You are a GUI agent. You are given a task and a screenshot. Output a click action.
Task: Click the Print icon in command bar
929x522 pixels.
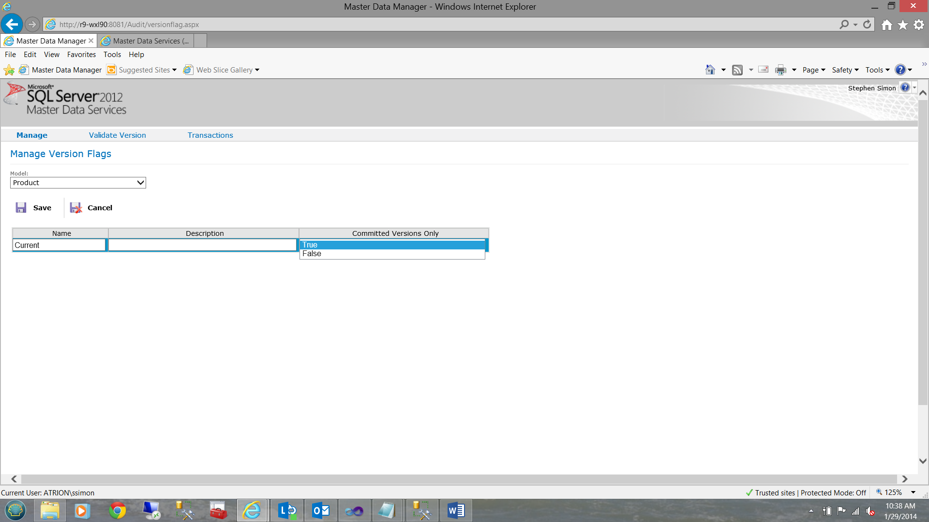tap(780, 70)
